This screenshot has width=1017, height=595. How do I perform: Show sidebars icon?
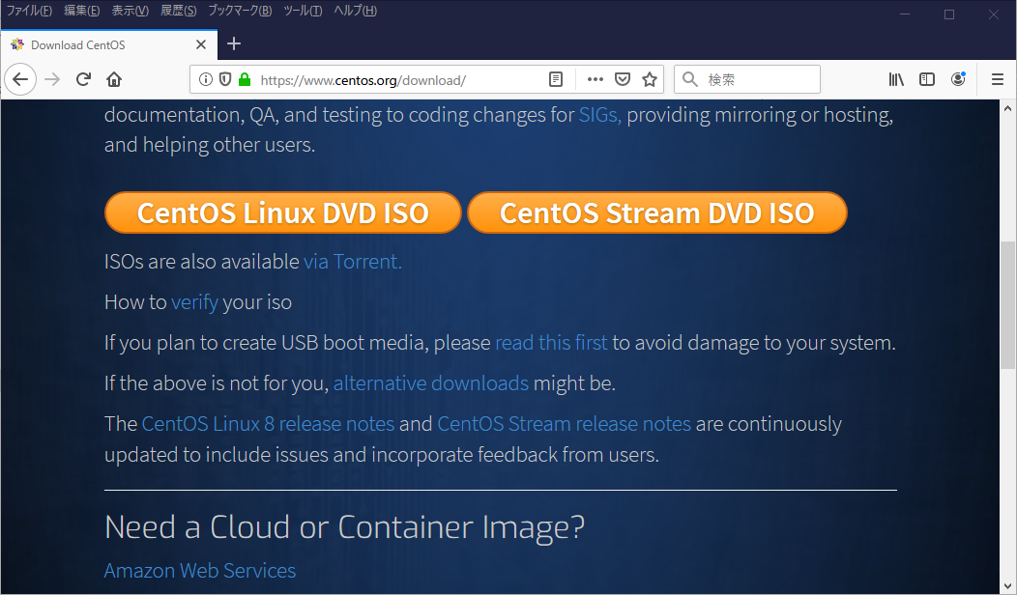click(x=927, y=79)
